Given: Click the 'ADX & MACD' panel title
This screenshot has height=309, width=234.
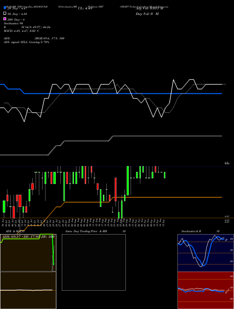Looking at the screenshot, I should tap(15, 231).
